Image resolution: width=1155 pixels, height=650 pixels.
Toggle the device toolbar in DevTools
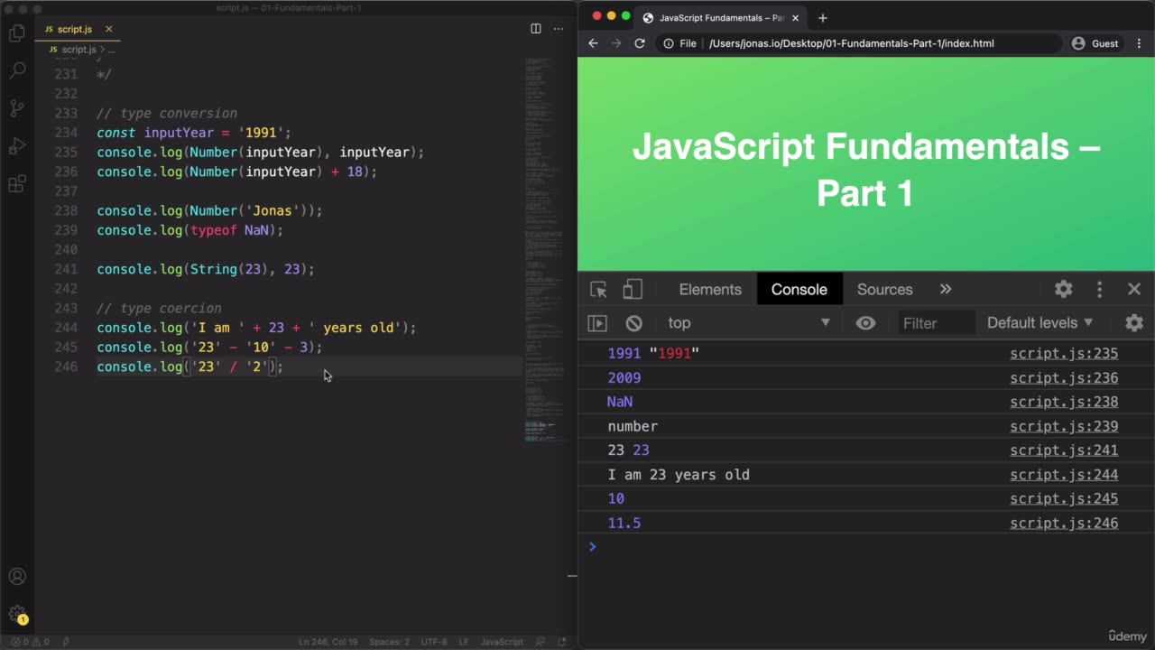[x=633, y=289]
